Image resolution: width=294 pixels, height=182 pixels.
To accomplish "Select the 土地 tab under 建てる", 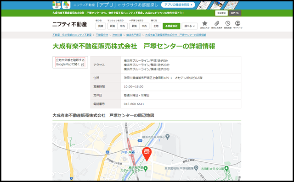I will pyautogui.click(x=156, y=26).
